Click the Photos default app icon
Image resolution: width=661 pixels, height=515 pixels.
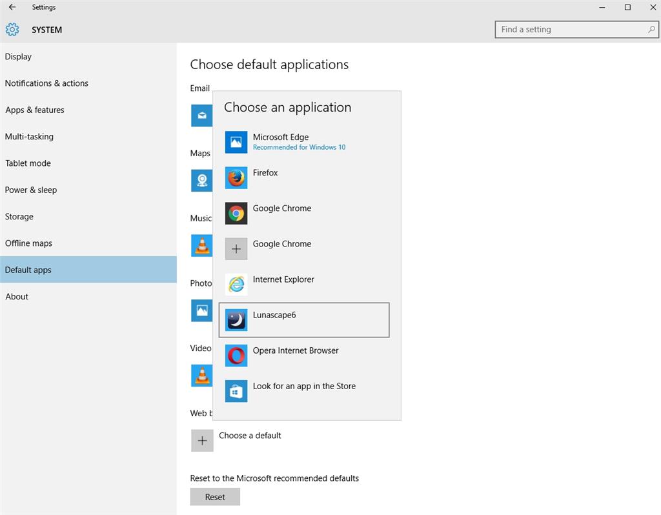(x=202, y=310)
